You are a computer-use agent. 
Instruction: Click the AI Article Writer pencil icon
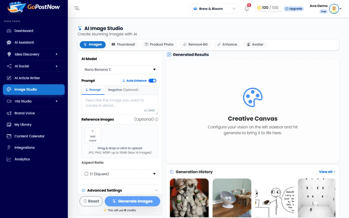pyautogui.click(x=9, y=78)
